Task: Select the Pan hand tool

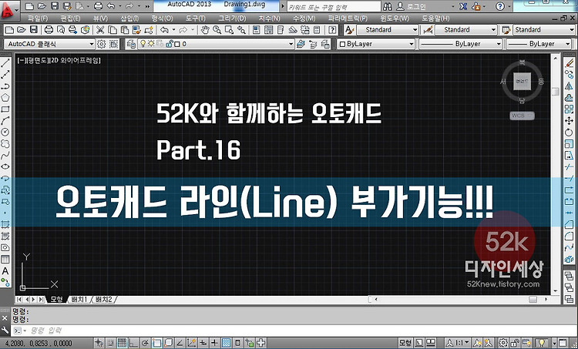Action: [205, 30]
